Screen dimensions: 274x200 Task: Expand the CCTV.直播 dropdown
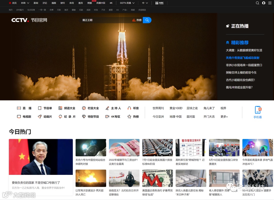133,3
